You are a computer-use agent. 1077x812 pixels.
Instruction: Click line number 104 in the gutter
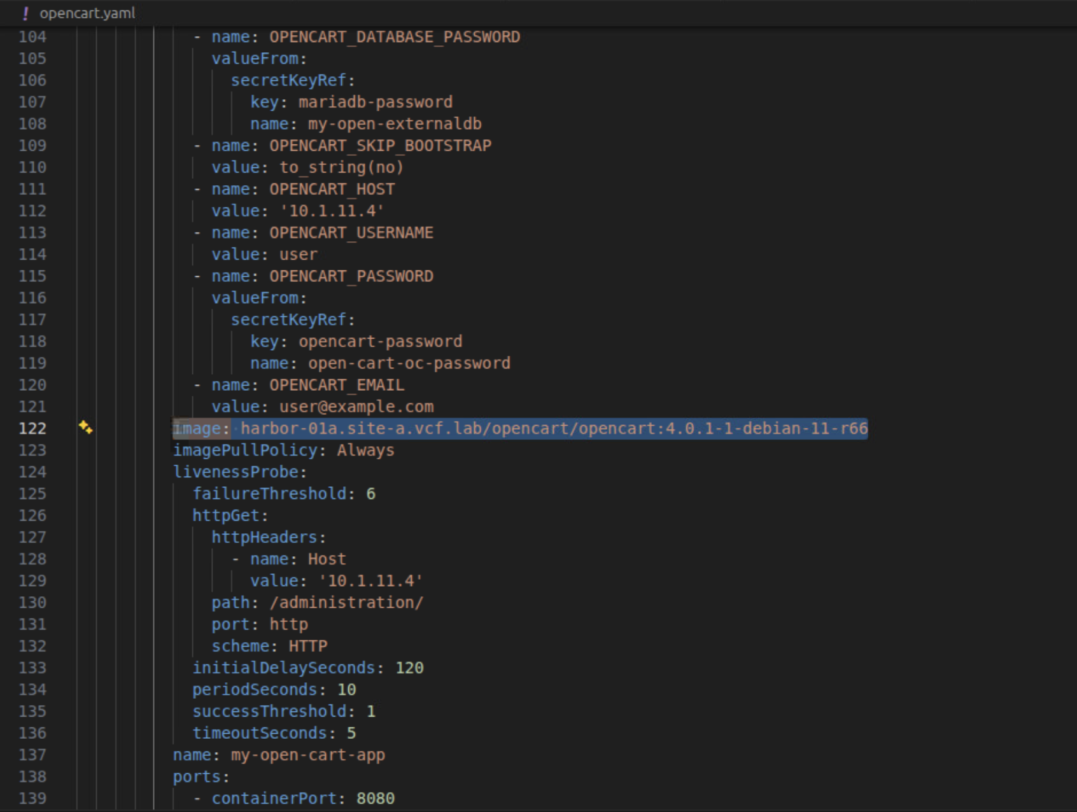point(32,37)
